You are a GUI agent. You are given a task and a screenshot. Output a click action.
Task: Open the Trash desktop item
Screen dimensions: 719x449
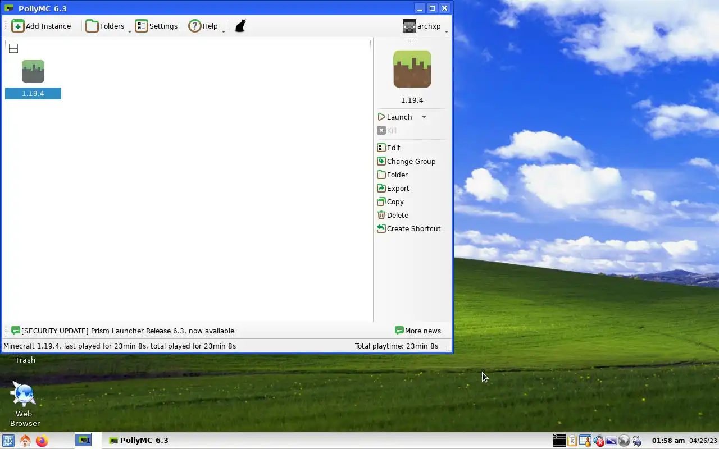tap(25, 360)
